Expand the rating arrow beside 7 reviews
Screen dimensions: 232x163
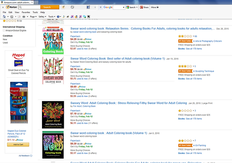pos(193,141)
